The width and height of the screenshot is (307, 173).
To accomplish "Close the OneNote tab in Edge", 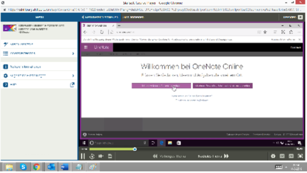I will click(113, 26).
